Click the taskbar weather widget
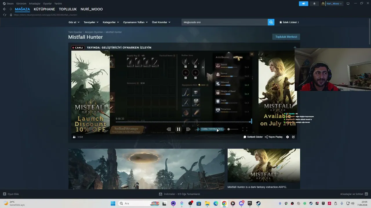The width and height of the screenshot is (371, 208). (14, 203)
